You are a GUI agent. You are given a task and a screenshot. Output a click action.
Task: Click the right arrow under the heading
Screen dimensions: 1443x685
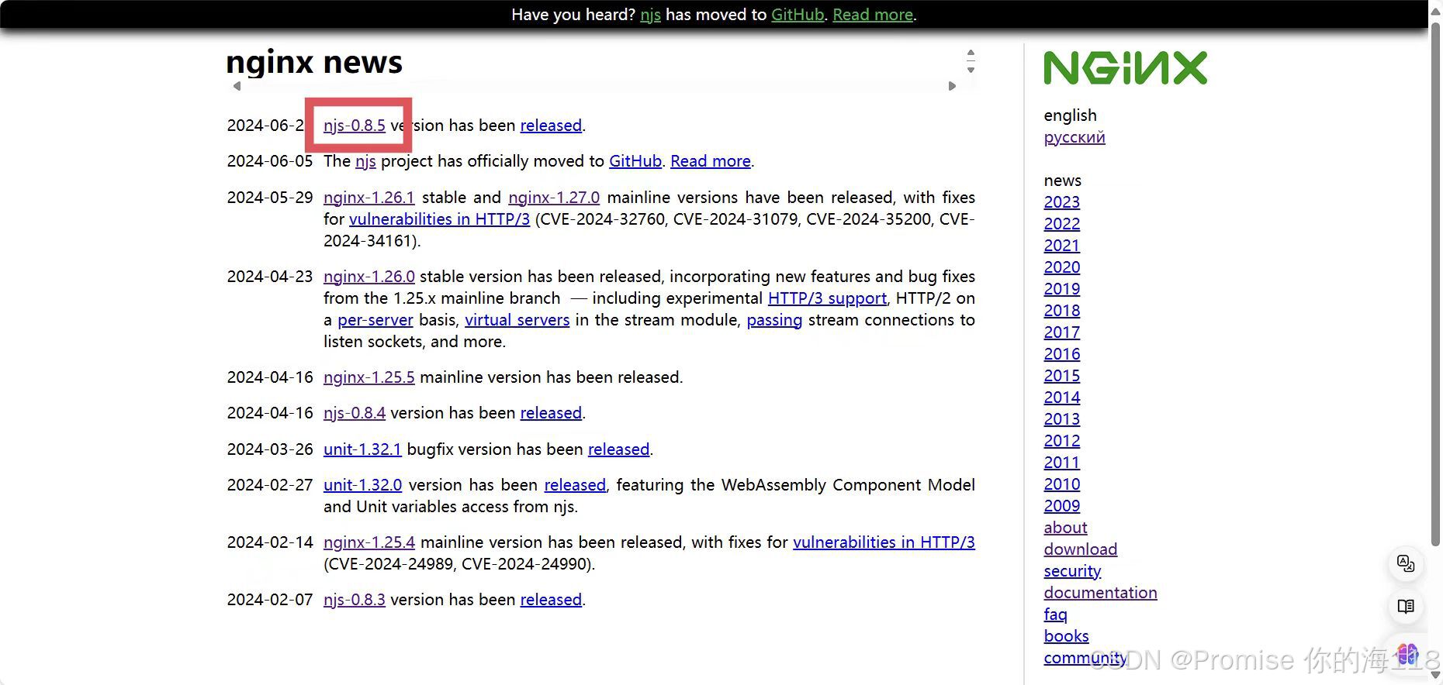952,86
